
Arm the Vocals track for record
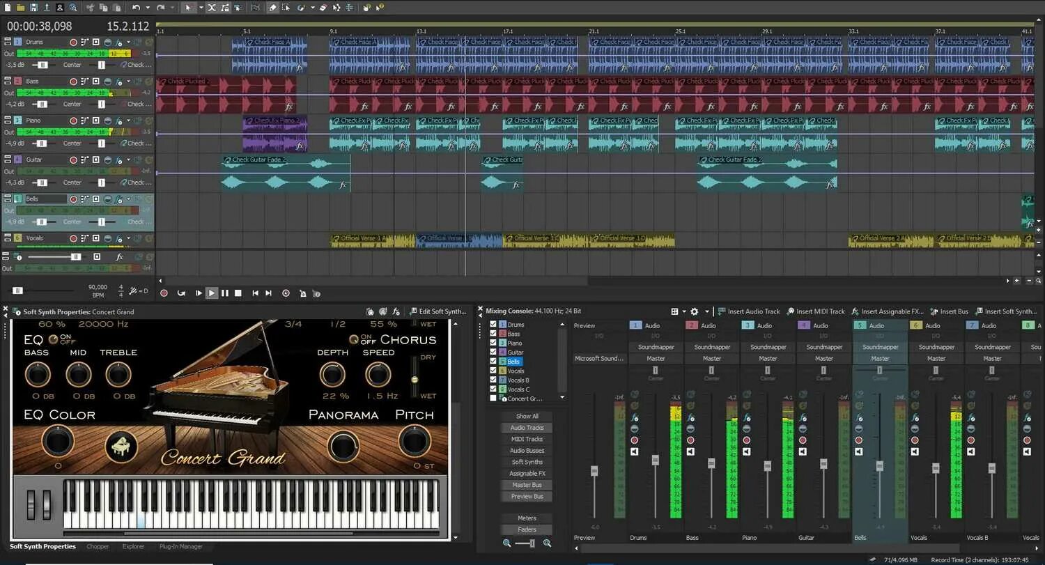(x=74, y=238)
